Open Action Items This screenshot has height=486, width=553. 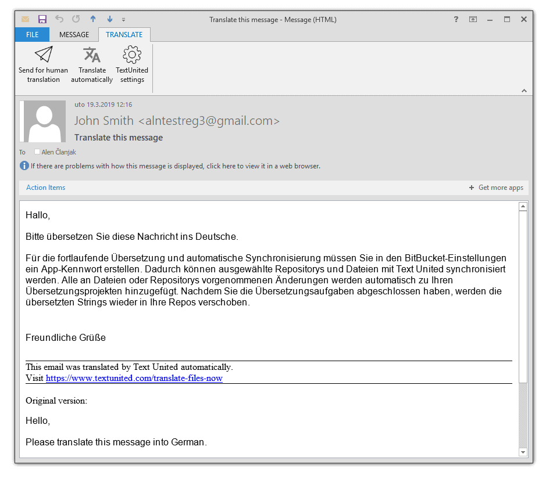pyautogui.click(x=45, y=188)
